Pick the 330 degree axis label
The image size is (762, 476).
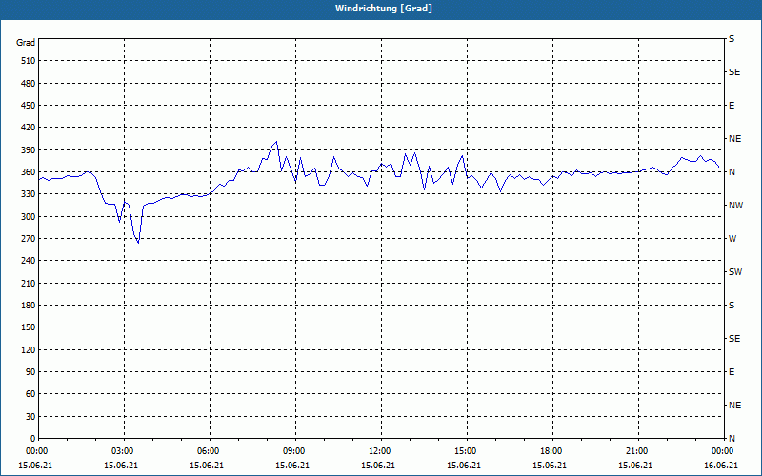pyautogui.click(x=28, y=194)
